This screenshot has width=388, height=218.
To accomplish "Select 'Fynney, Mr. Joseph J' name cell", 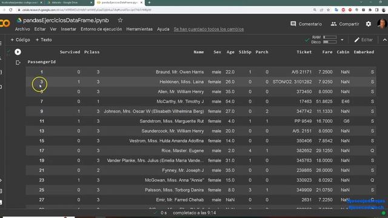I will tap(183, 170).
